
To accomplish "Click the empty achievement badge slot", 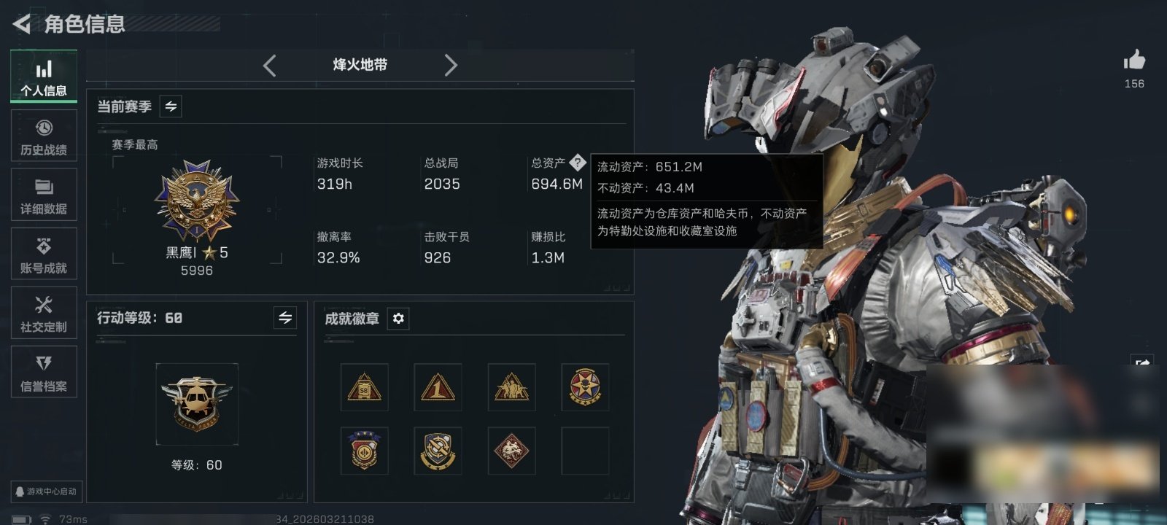I will click(585, 451).
